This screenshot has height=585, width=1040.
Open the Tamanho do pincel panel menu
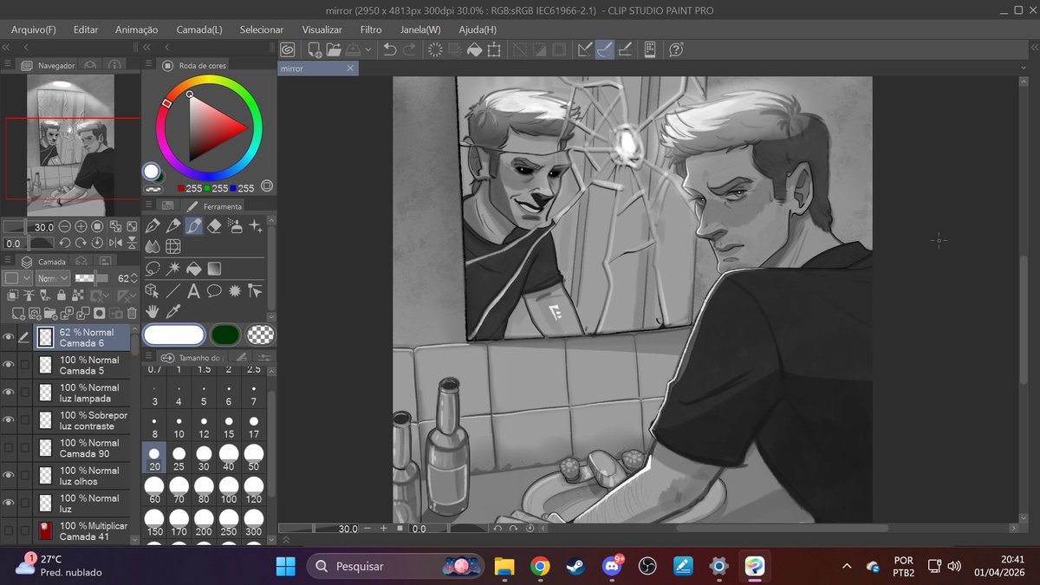click(x=147, y=357)
